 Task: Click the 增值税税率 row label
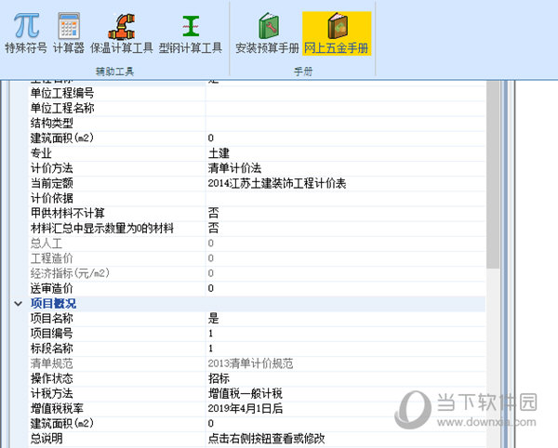coord(57,409)
